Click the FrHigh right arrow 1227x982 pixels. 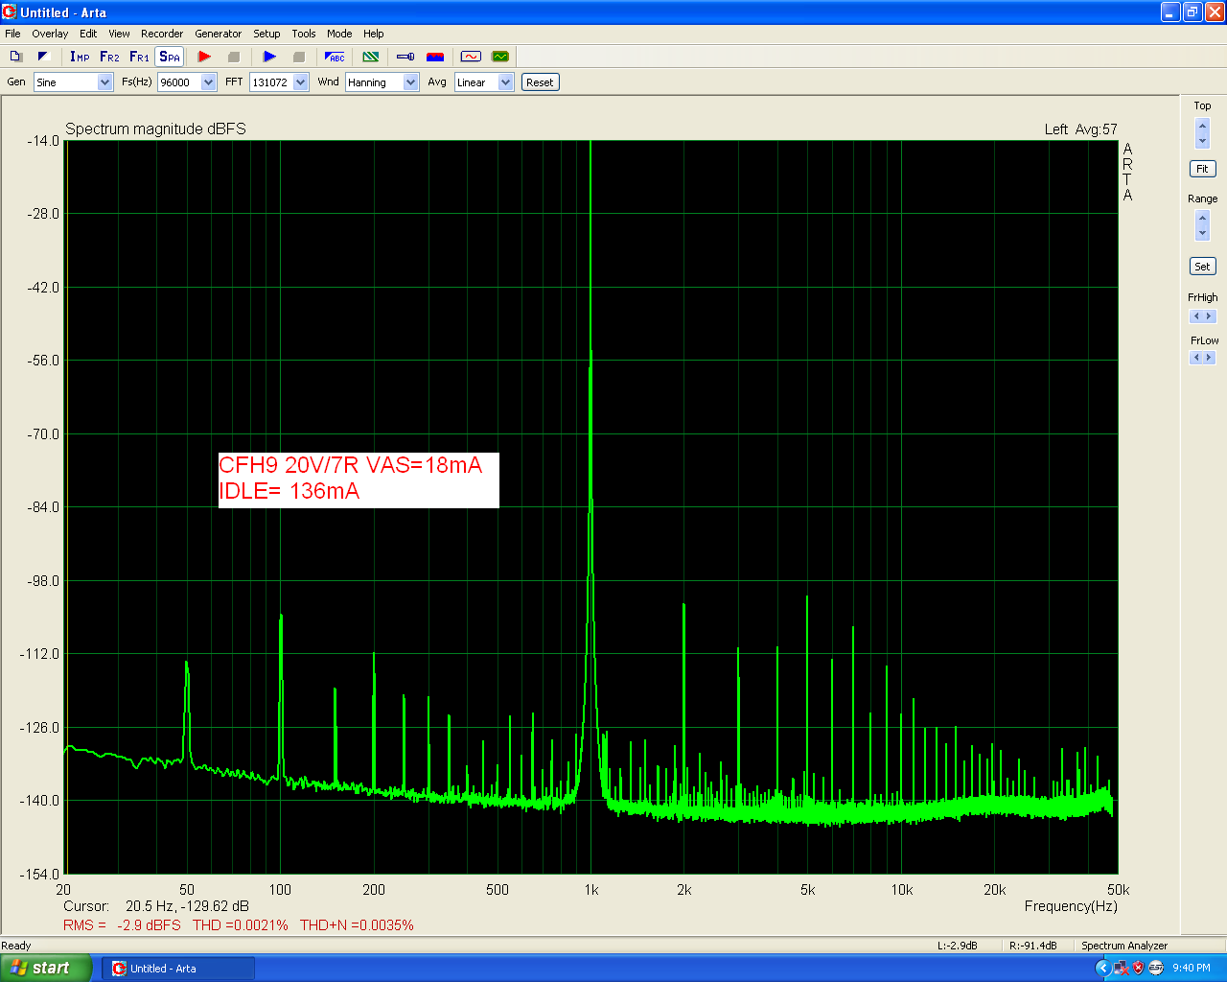(x=1209, y=316)
